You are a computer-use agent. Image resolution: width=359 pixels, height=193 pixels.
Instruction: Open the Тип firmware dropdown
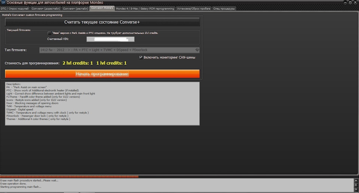click(x=119, y=50)
